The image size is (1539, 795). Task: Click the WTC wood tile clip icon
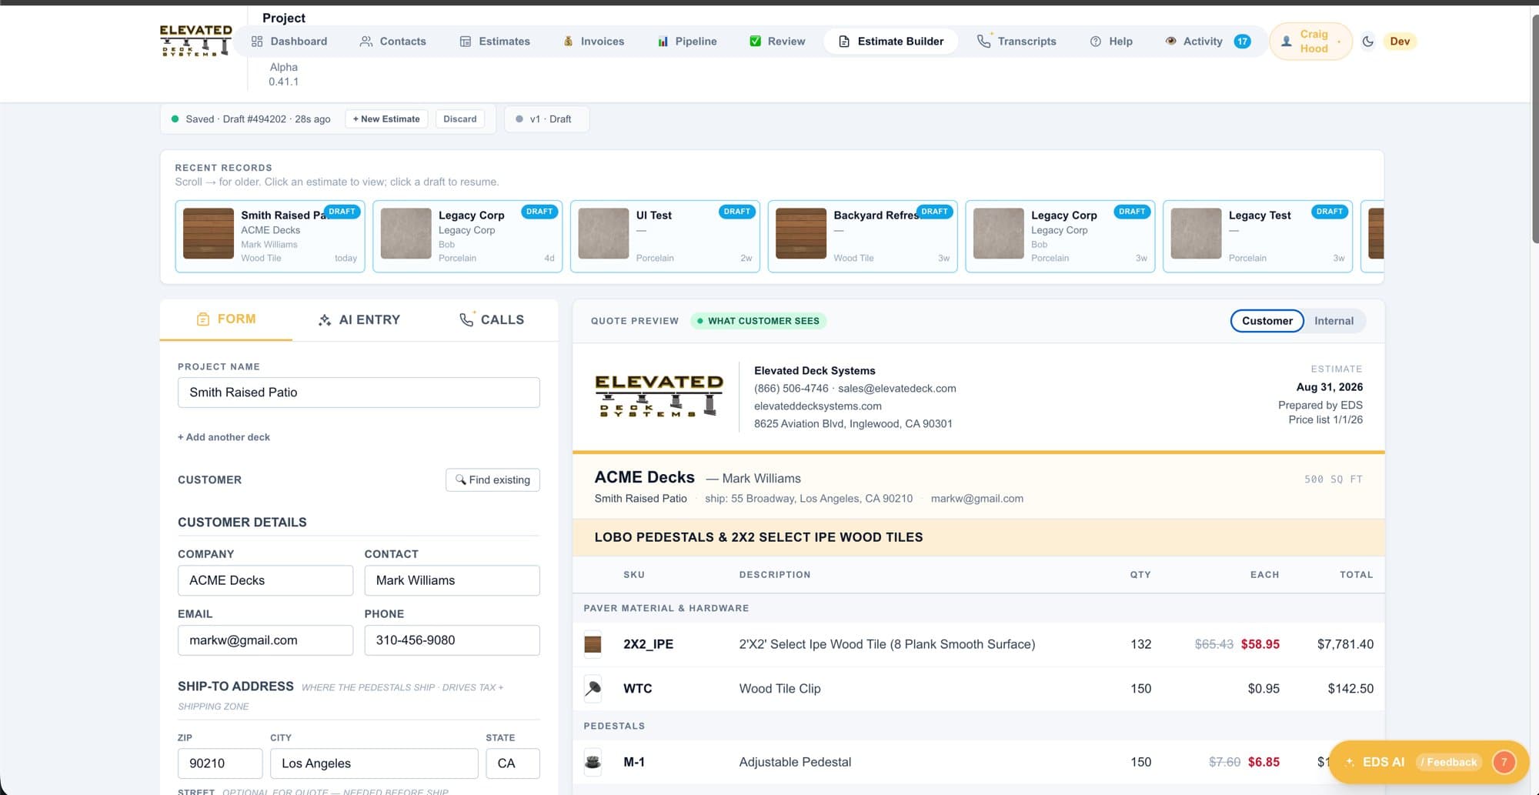593,689
